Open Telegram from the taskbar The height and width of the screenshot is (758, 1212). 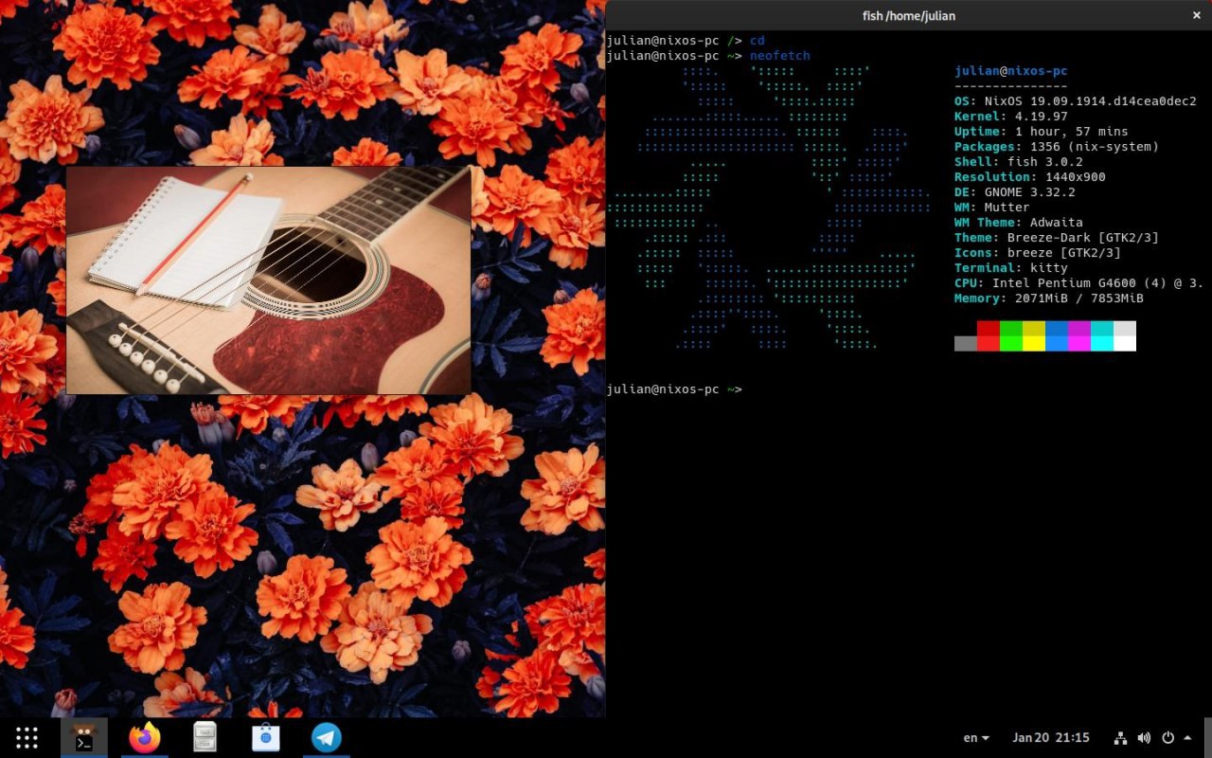327,737
